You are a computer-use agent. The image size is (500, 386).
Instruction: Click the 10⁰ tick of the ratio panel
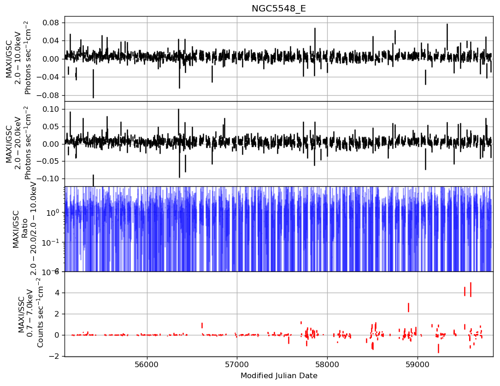click(53, 212)
